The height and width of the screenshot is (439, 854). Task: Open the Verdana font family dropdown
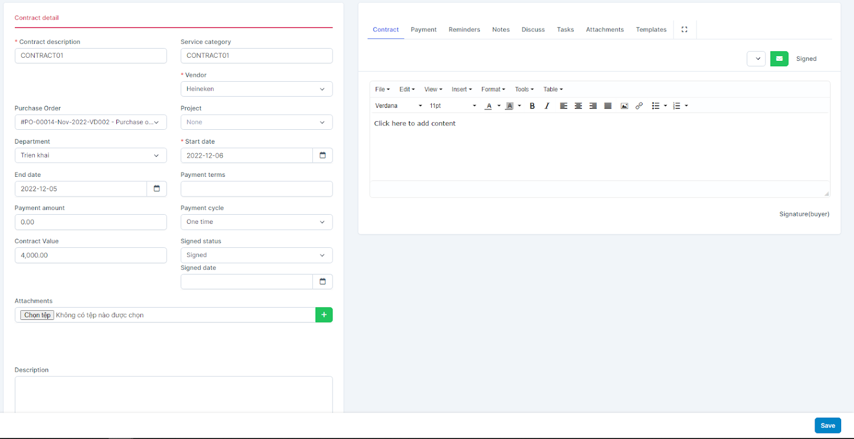click(398, 106)
